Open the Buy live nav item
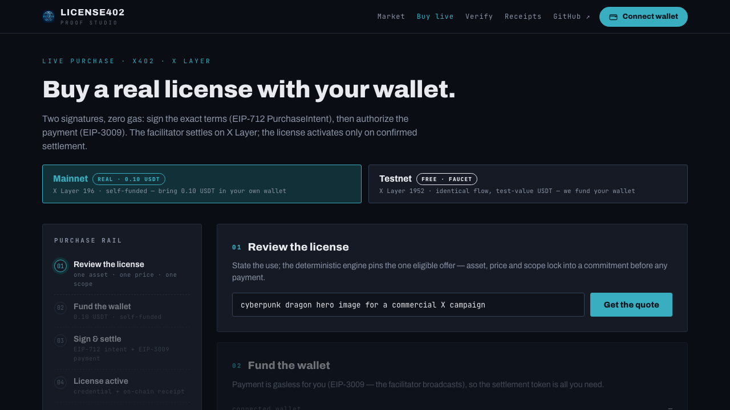This screenshot has height=410, width=730. (x=435, y=17)
